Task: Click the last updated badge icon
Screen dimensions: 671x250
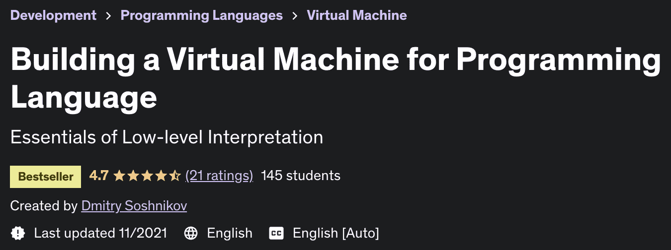Action: click(x=18, y=233)
